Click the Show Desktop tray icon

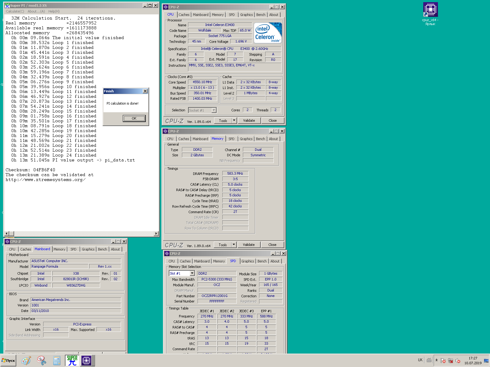click(486, 361)
